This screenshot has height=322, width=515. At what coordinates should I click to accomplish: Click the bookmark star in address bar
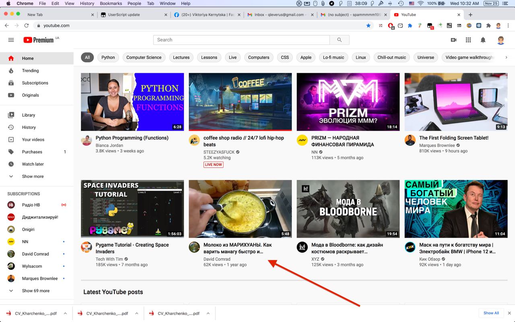coord(368,25)
